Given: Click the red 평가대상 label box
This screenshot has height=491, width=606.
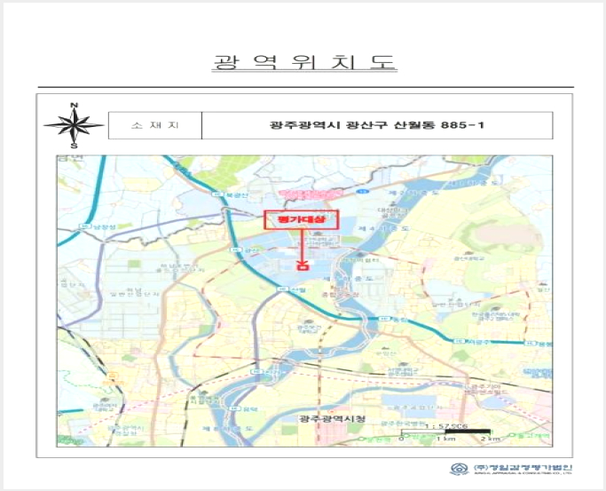Looking at the screenshot, I should point(301,219).
